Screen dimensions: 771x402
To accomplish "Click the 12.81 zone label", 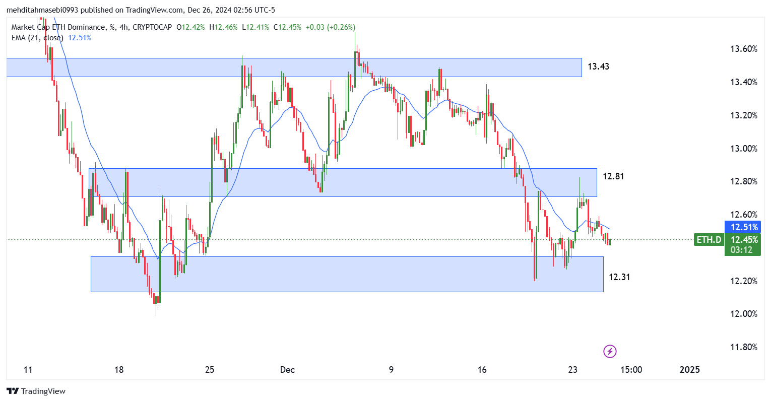I will pyautogui.click(x=613, y=176).
